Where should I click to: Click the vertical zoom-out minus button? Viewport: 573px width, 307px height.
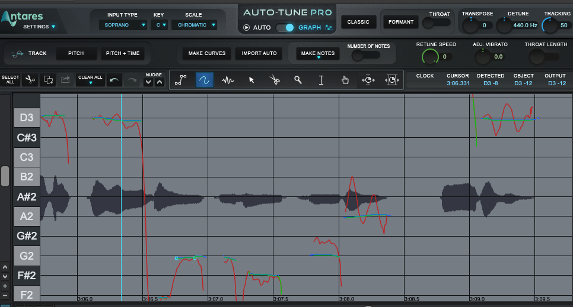[x=5, y=295]
